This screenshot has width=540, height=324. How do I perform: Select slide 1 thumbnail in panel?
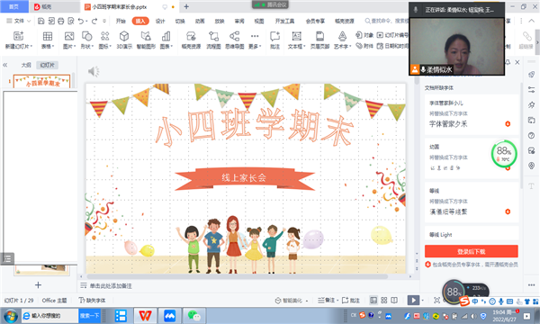[x=41, y=81]
